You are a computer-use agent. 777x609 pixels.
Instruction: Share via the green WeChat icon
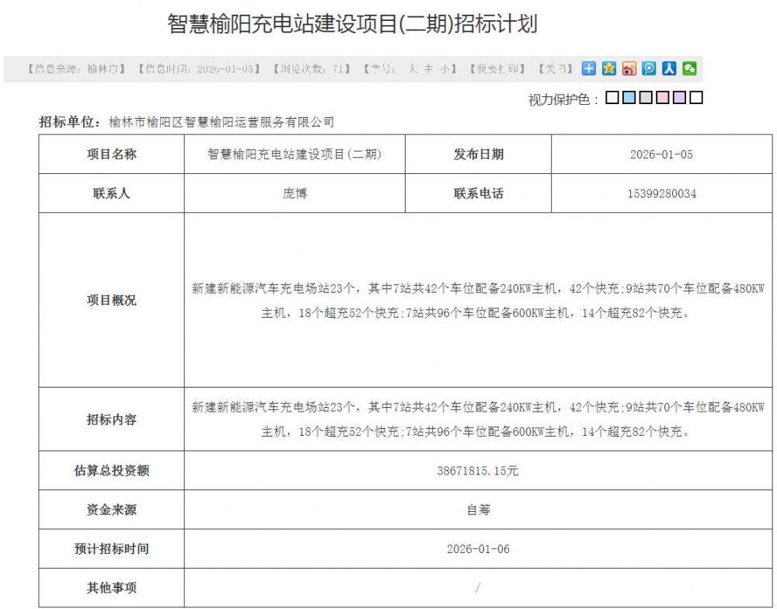(689, 68)
